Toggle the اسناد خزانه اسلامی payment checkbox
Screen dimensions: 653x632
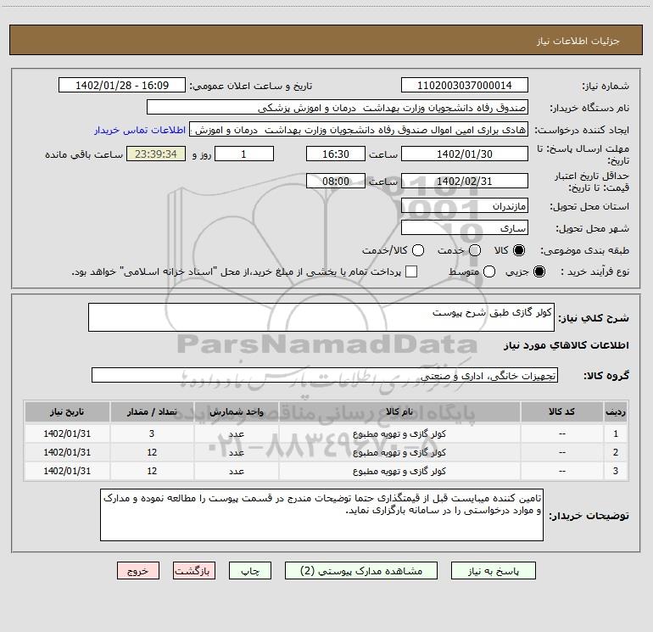[411, 271]
